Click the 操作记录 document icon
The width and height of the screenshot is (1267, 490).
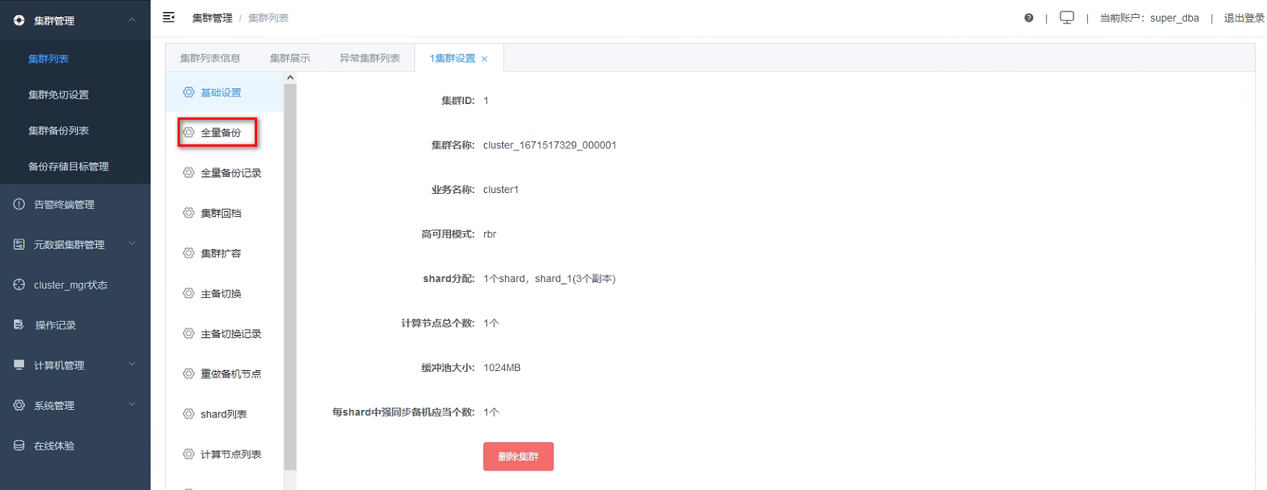coord(19,325)
